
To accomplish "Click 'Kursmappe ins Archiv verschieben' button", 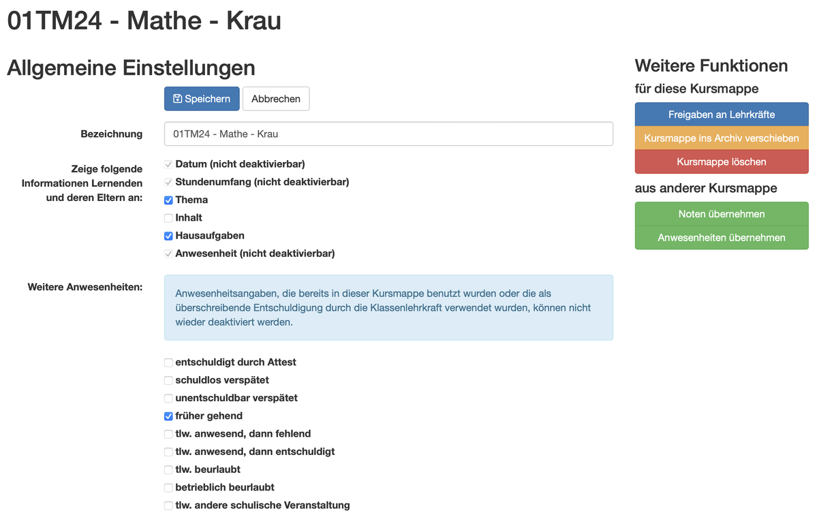I will 721,138.
